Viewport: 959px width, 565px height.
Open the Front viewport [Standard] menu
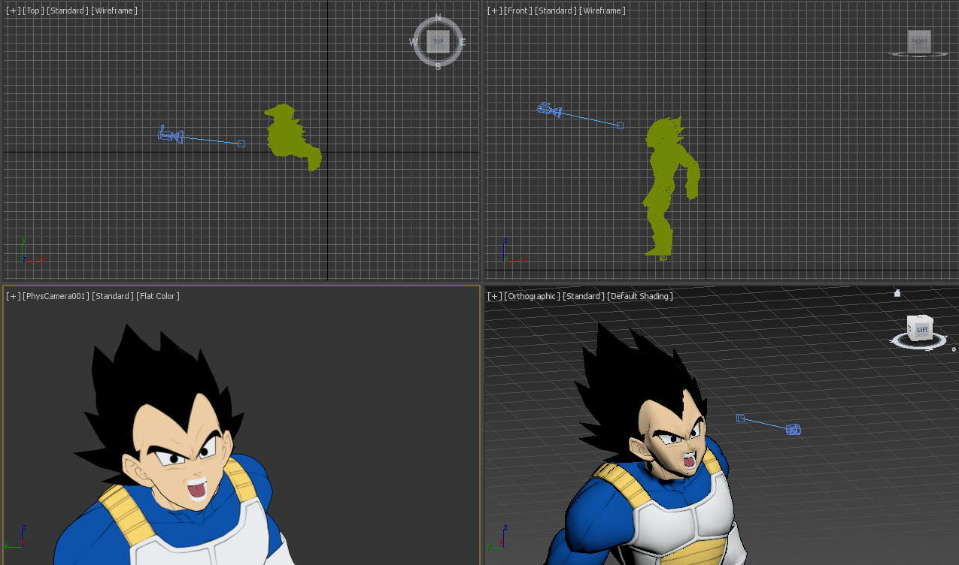click(556, 11)
